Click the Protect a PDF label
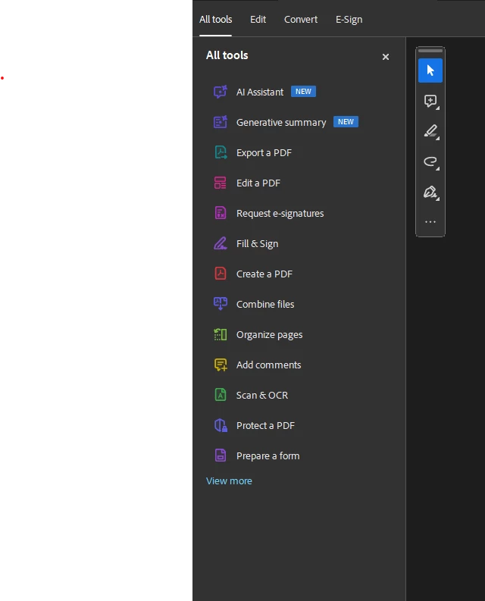The image size is (485, 601). (265, 425)
